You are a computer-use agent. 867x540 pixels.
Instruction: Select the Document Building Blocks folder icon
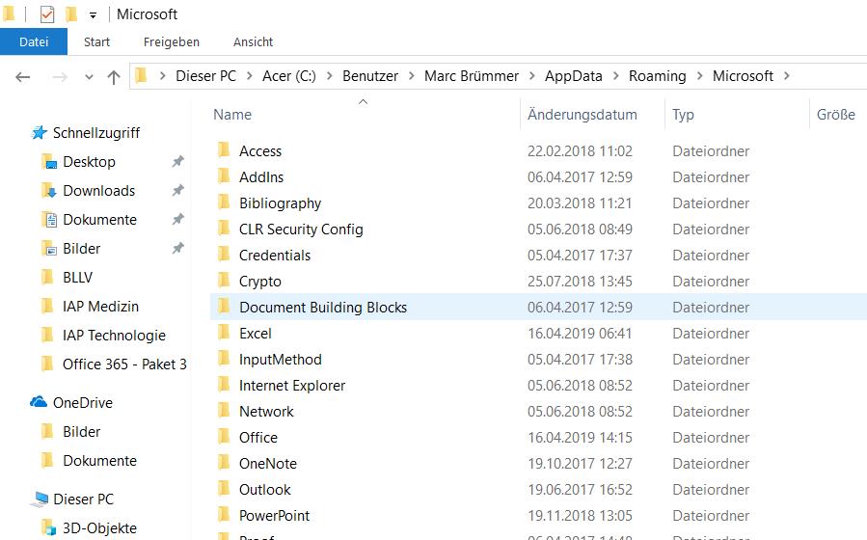click(224, 307)
